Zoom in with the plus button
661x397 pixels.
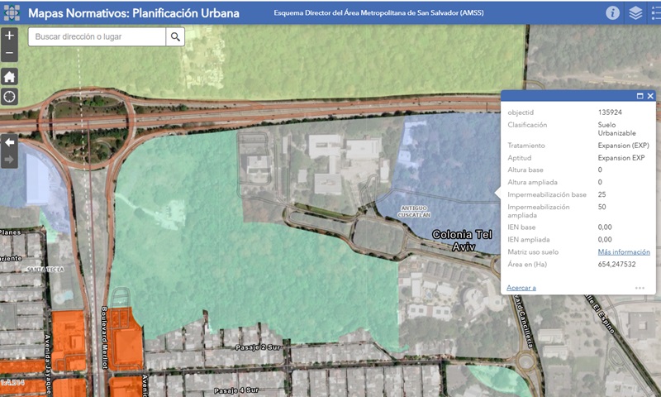[9, 36]
